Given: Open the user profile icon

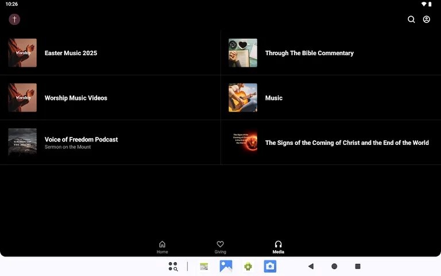Looking at the screenshot, I should point(427,20).
